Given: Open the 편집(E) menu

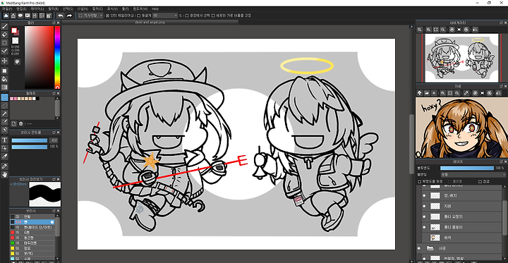Looking at the screenshot, I should (21, 8).
